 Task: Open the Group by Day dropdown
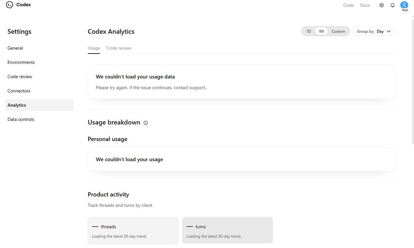pyautogui.click(x=374, y=31)
